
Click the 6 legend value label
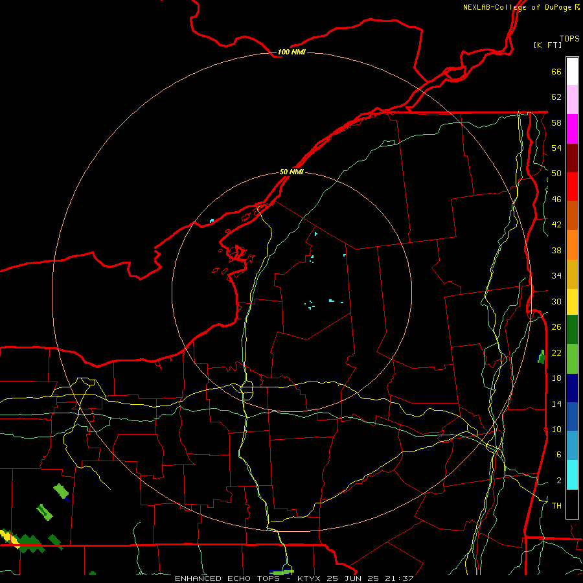[558, 454]
